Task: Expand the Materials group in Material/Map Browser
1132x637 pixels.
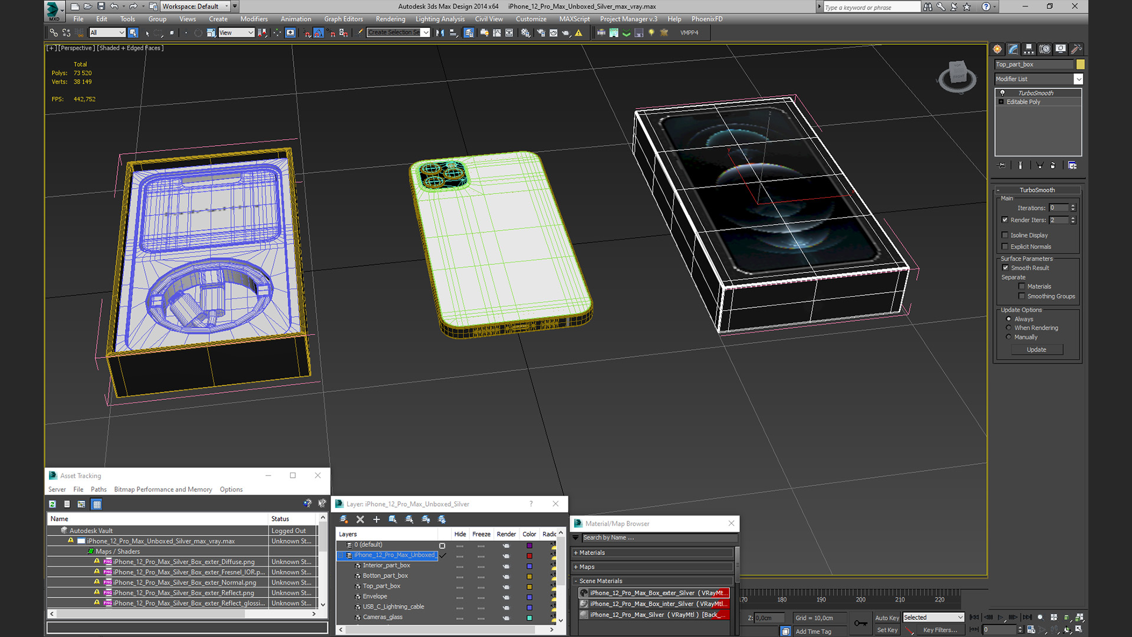Action: tap(576, 553)
